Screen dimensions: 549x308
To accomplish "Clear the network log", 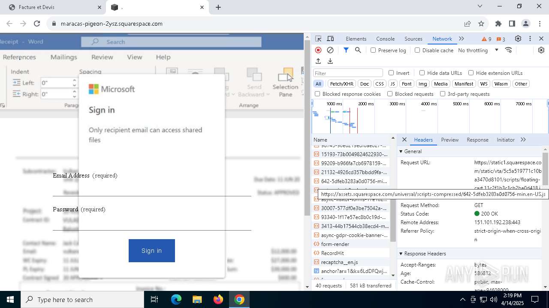I will point(330,50).
